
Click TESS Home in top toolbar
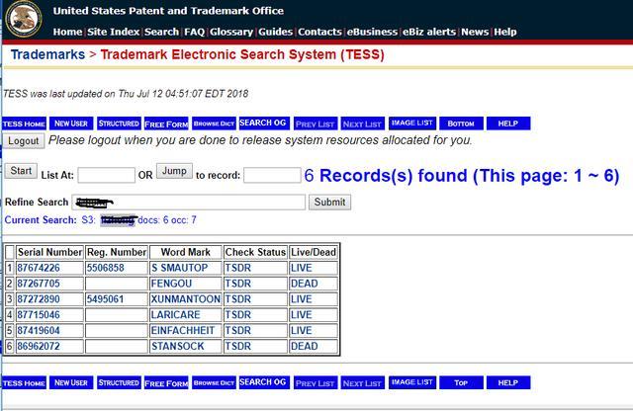coord(24,123)
